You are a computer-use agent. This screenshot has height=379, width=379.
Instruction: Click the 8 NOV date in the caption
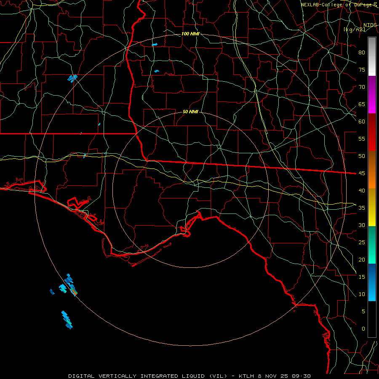point(268,376)
